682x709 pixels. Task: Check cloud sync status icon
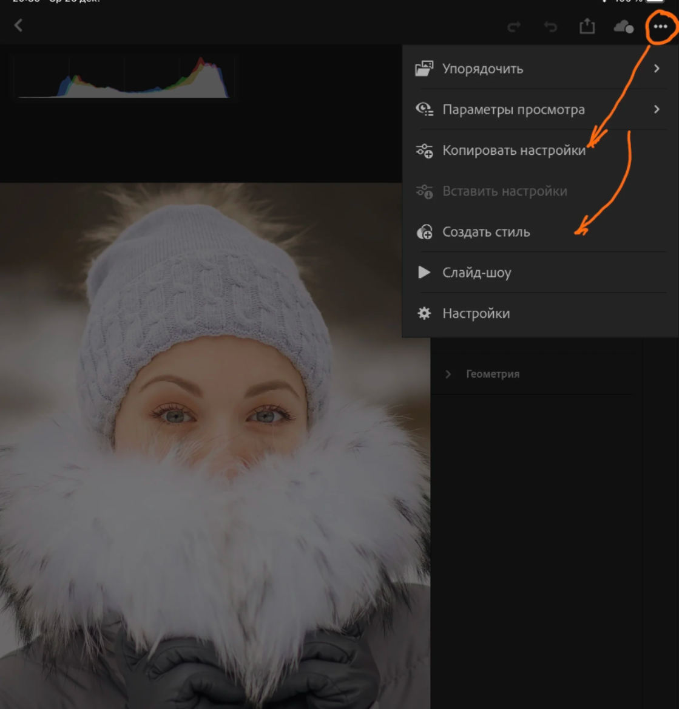coord(623,27)
